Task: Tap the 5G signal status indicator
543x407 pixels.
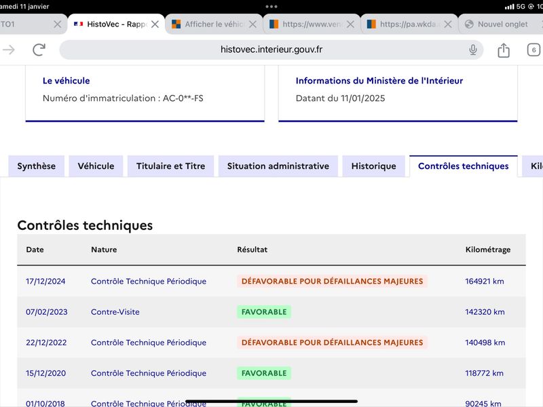Action: [x=521, y=7]
